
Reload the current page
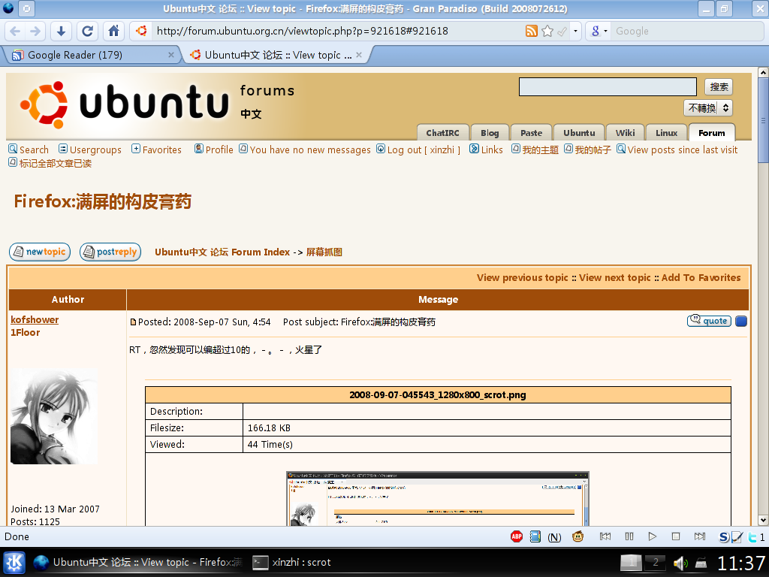87,32
